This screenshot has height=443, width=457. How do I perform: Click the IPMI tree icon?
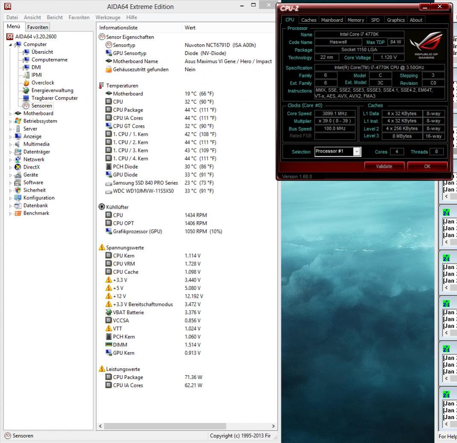click(x=26, y=75)
